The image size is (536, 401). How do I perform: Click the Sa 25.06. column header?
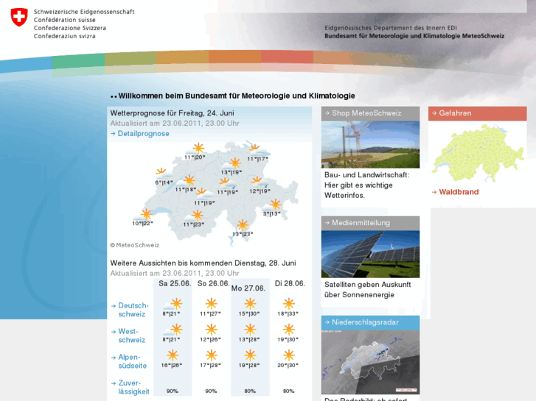click(x=175, y=283)
